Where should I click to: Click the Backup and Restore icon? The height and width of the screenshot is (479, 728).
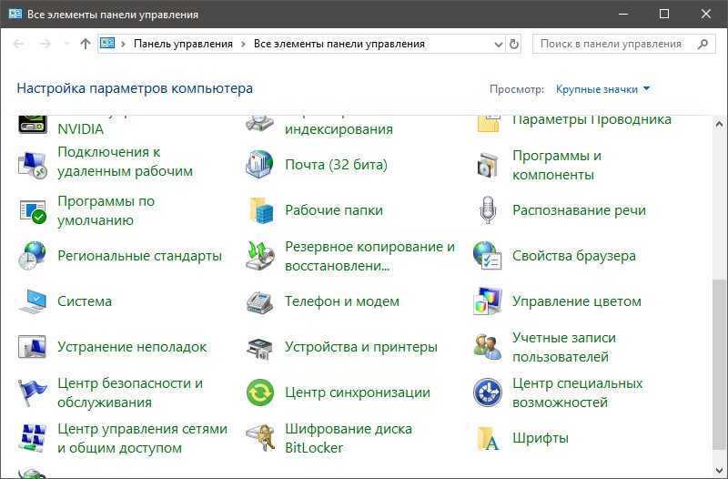(260, 256)
